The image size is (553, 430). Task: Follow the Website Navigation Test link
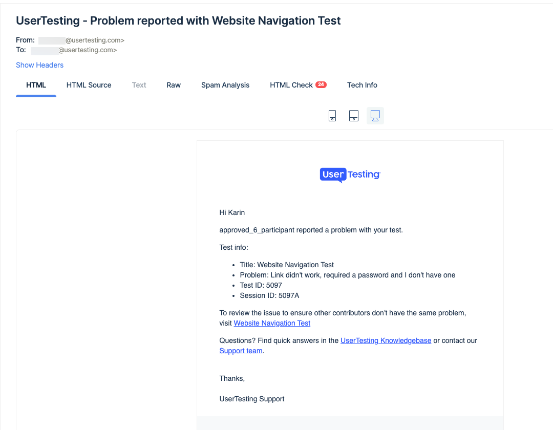tap(272, 323)
